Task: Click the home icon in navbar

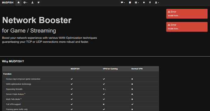Action: 19,2
